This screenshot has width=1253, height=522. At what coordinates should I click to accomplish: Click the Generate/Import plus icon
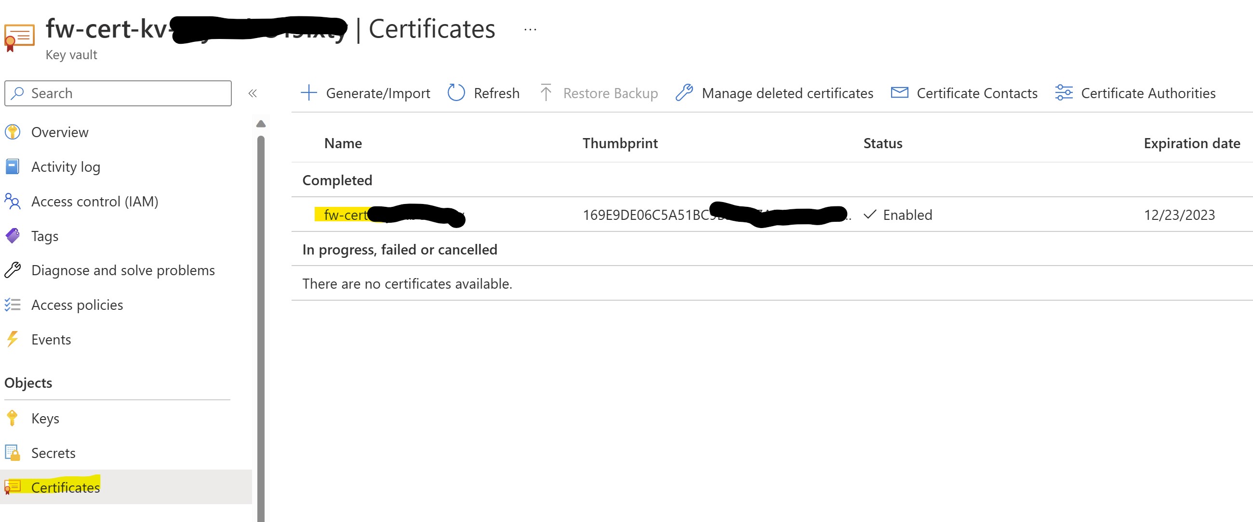click(308, 93)
